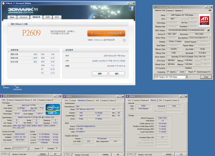Toggle the OpenCL checkbox in GPU-Z

(168, 72)
